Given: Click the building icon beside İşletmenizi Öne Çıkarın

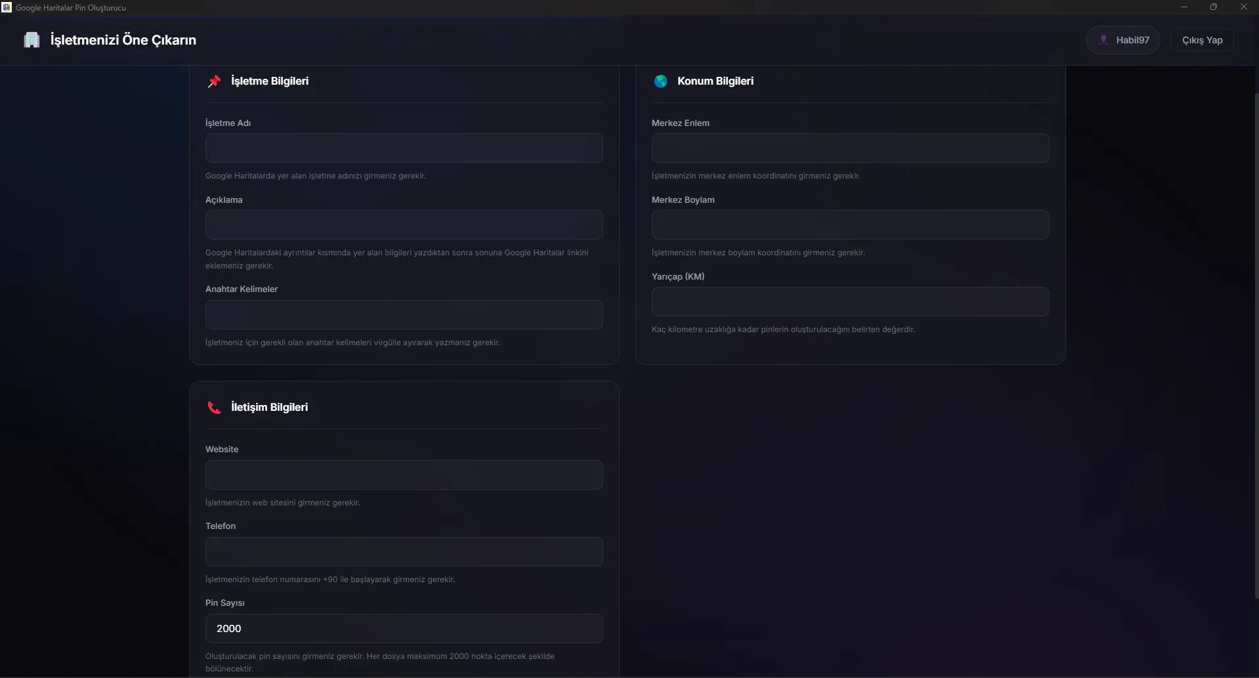Looking at the screenshot, I should coord(32,40).
